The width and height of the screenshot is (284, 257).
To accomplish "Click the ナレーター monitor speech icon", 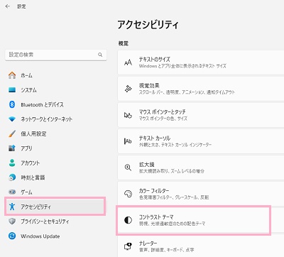I will 128,246.
